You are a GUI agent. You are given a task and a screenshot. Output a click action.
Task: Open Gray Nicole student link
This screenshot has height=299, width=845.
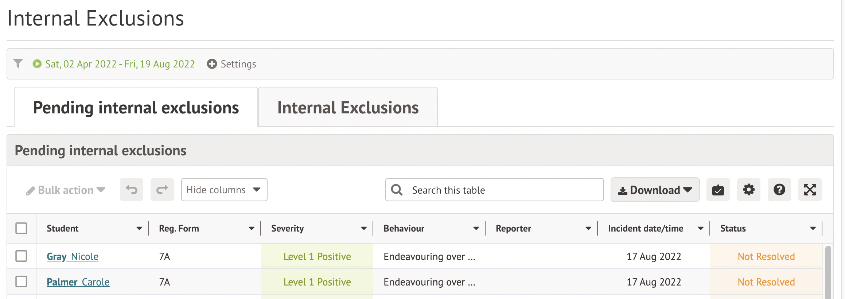73,257
